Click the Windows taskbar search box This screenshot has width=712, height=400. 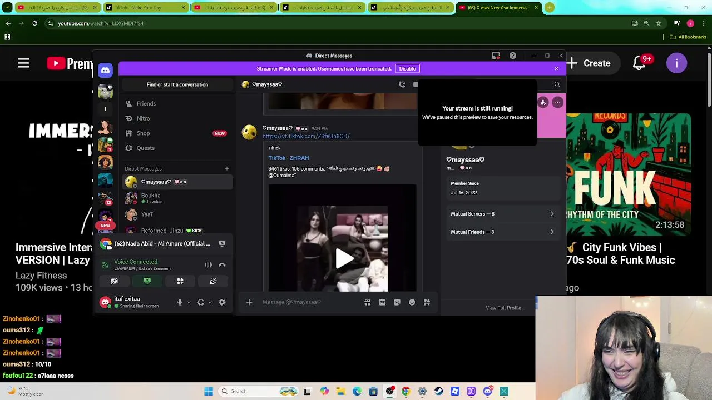[x=258, y=391]
